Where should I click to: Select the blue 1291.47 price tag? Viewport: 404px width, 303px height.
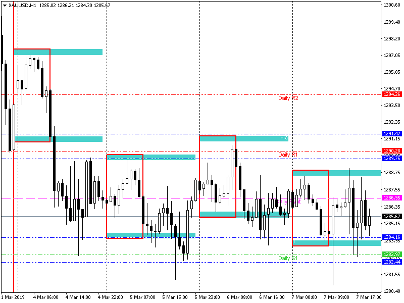coord(392,134)
